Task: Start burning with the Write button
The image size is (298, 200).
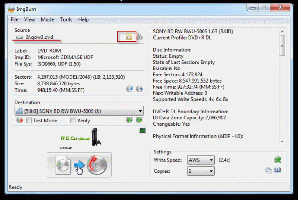Action: [79, 165]
